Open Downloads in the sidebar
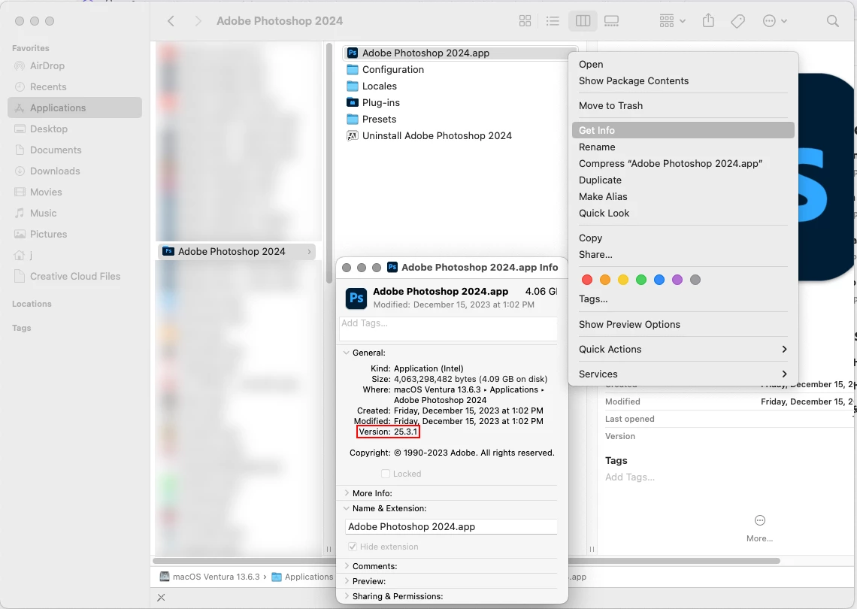Viewport: 857px width, 609px height. pyautogui.click(x=75, y=171)
